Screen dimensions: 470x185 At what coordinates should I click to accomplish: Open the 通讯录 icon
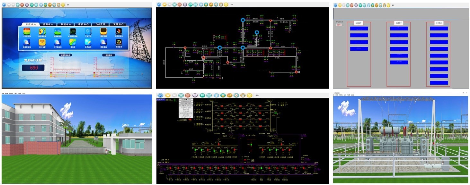click(x=73, y=43)
